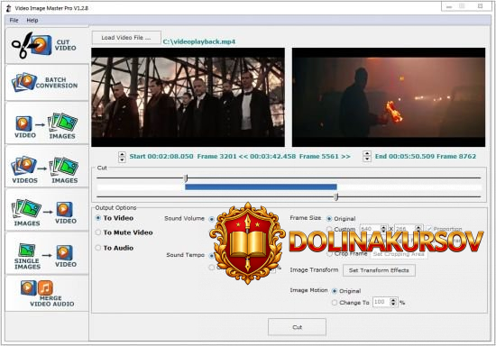Open the Merge Video Audio tool

(x=47, y=293)
